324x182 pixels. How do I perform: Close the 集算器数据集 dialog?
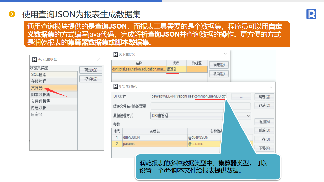tap(271, 87)
